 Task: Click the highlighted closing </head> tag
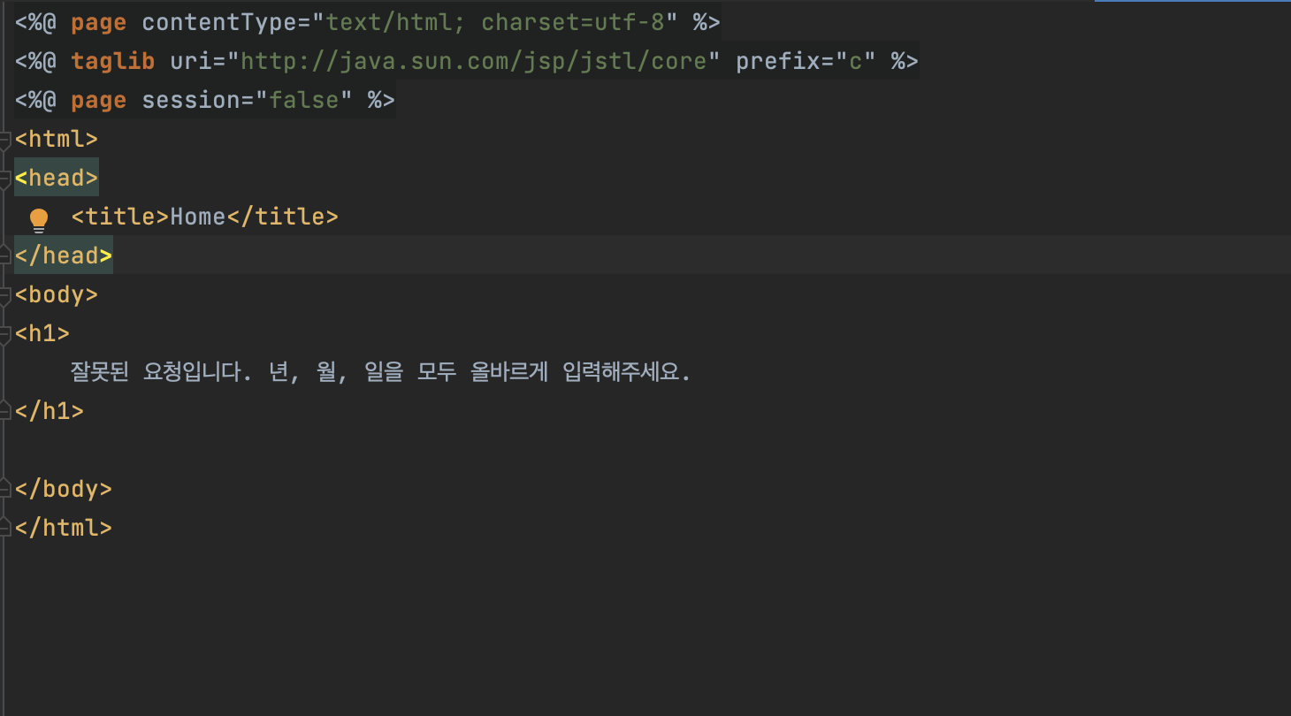pyautogui.click(x=64, y=255)
